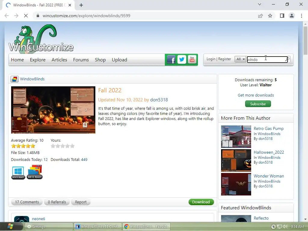
Task: Open the Upload menu item
Action: [x=119, y=60]
